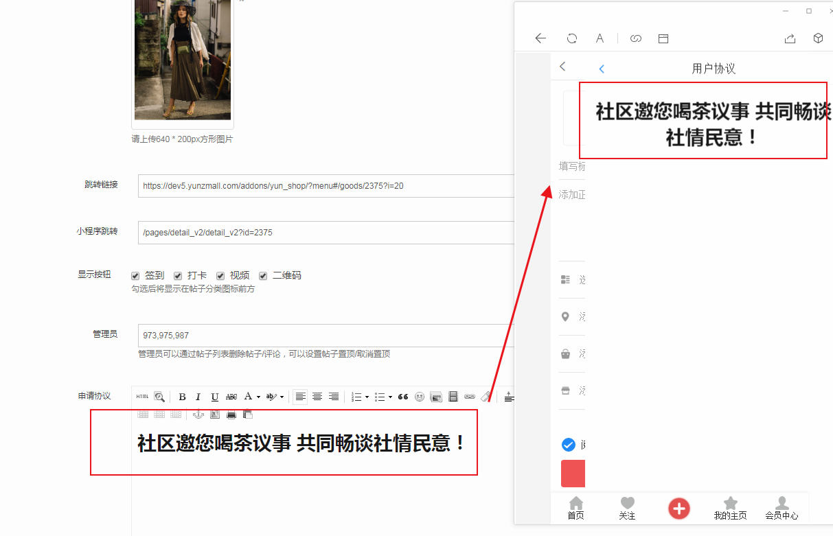
Task: Apply italic formatting in the editor
Action: (x=198, y=397)
